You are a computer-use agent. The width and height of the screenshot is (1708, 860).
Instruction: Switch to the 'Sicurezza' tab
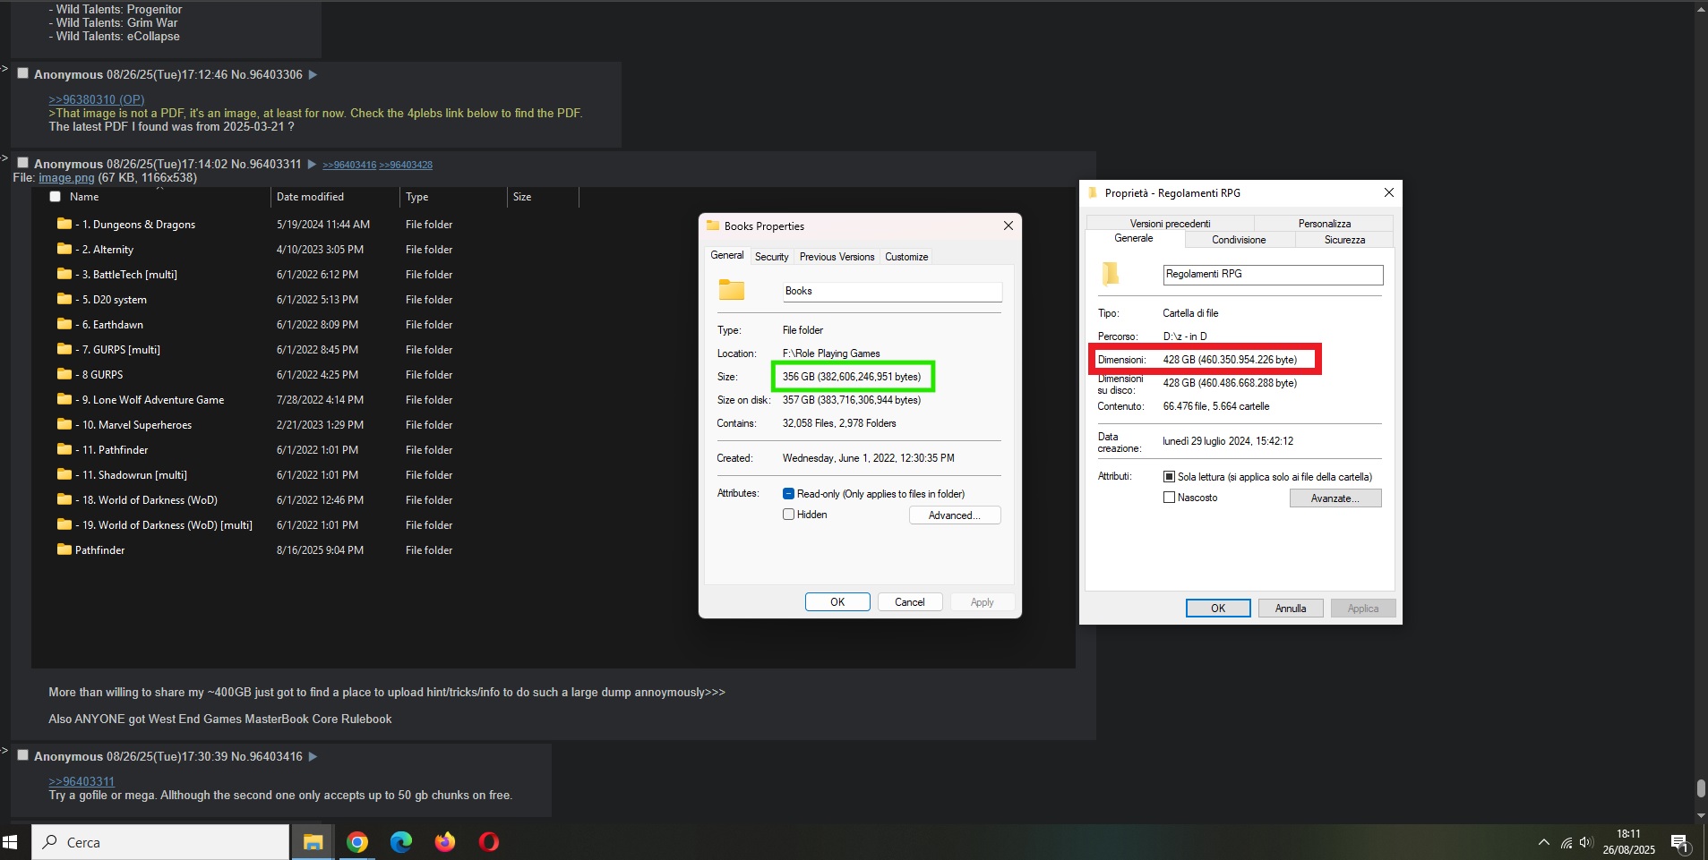click(x=1344, y=240)
